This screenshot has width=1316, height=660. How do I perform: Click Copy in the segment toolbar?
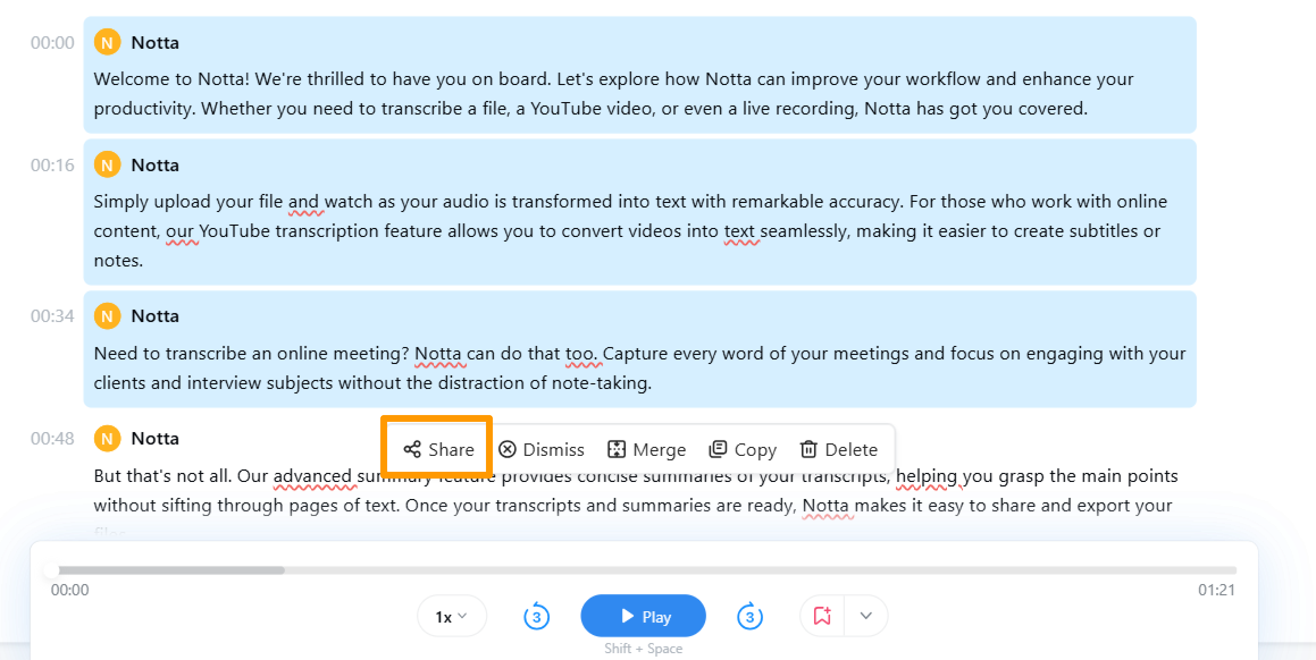click(742, 450)
